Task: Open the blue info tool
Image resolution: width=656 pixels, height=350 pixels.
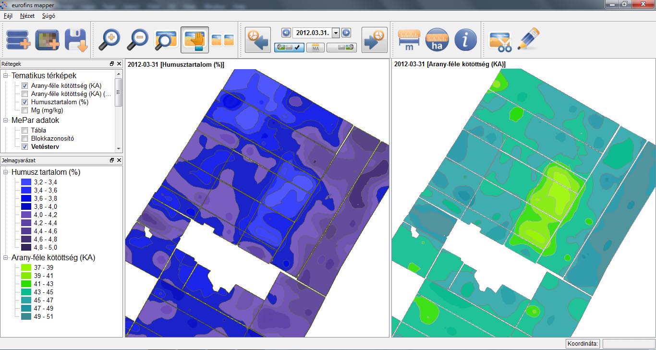Action: (465, 40)
